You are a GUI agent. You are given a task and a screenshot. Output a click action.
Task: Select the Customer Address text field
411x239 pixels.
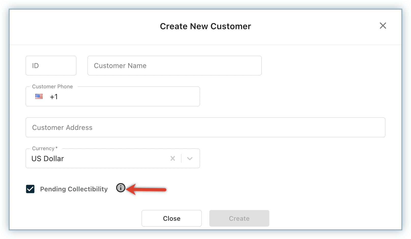pyautogui.click(x=205, y=127)
